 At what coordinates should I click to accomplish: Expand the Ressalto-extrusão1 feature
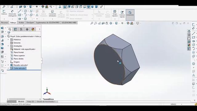pos(8,65)
